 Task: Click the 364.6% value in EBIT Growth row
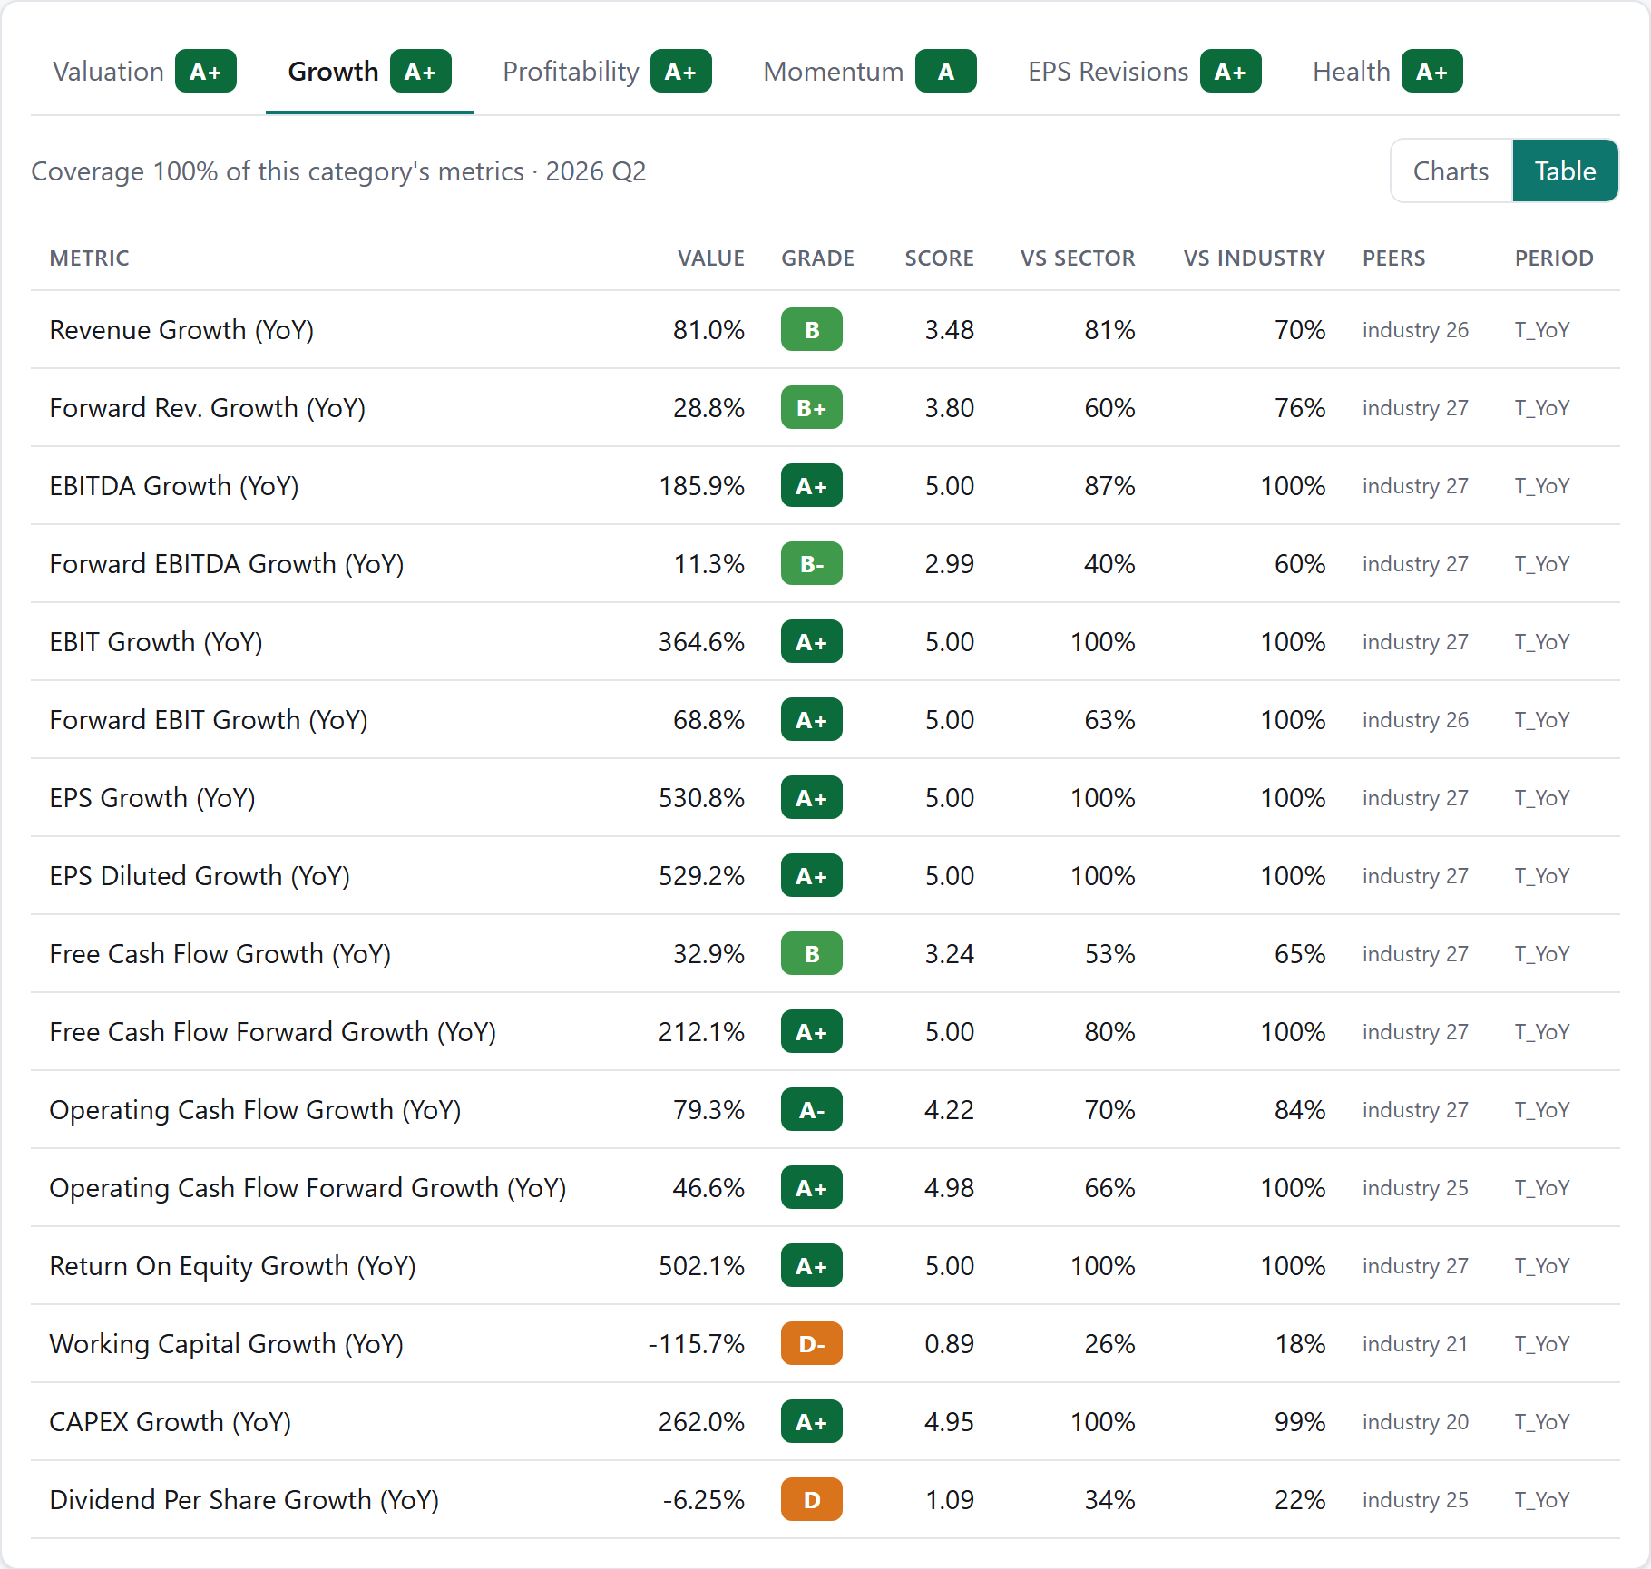(x=701, y=642)
